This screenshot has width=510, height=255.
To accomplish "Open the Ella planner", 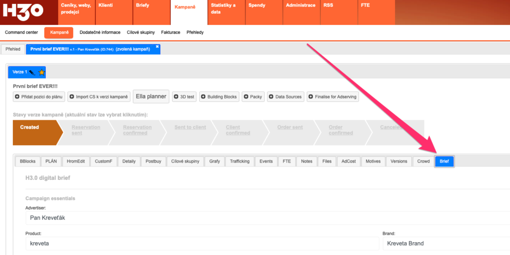I will 151,96.
